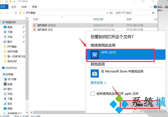Click the 视频 film icon
This screenshot has height=117, width=168.
(5, 84)
